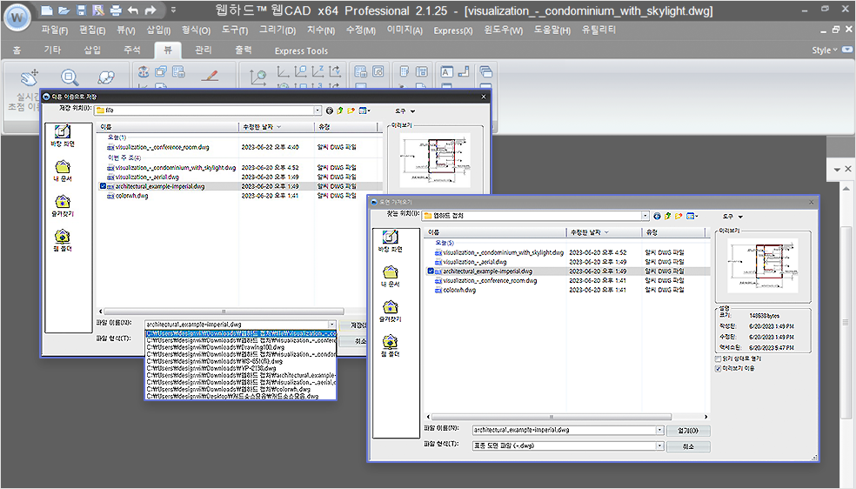Viewport: 856px width, 489px height.
Task: Click the cascade windows icon in ribbon
Action: tap(486, 71)
